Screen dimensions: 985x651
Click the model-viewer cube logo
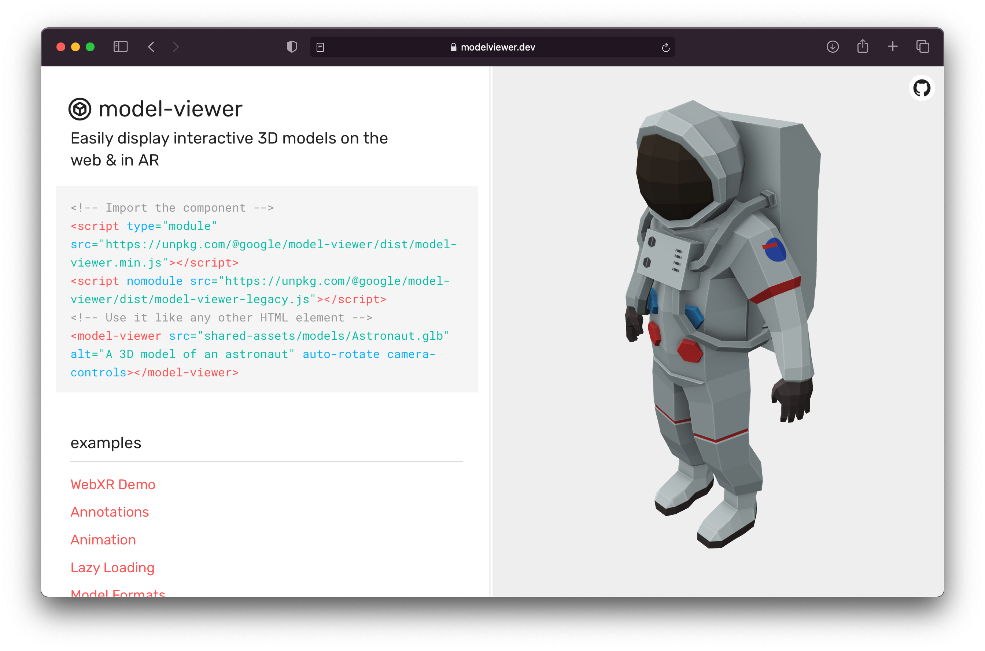80,109
